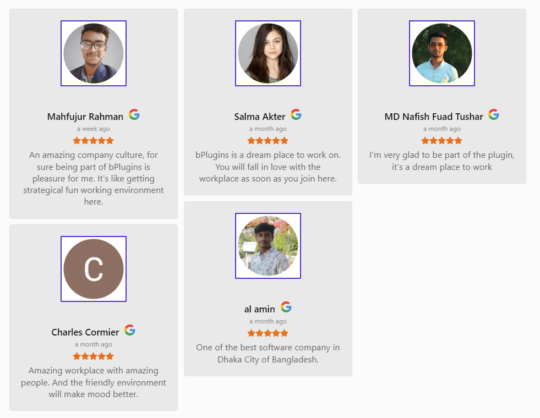This screenshot has height=418, width=540.
Task: Click the MD Nafish Fuad Tushar name
Action: coord(434,117)
